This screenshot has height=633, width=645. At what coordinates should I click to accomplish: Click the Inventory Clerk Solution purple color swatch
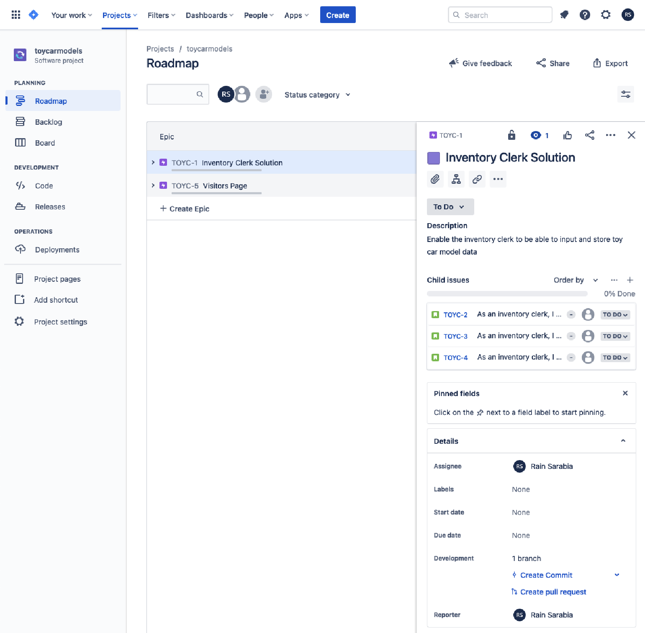[x=434, y=158]
